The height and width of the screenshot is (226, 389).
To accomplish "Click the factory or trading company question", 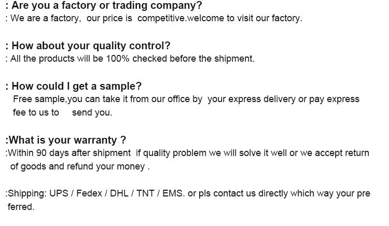I will point(104,6).
